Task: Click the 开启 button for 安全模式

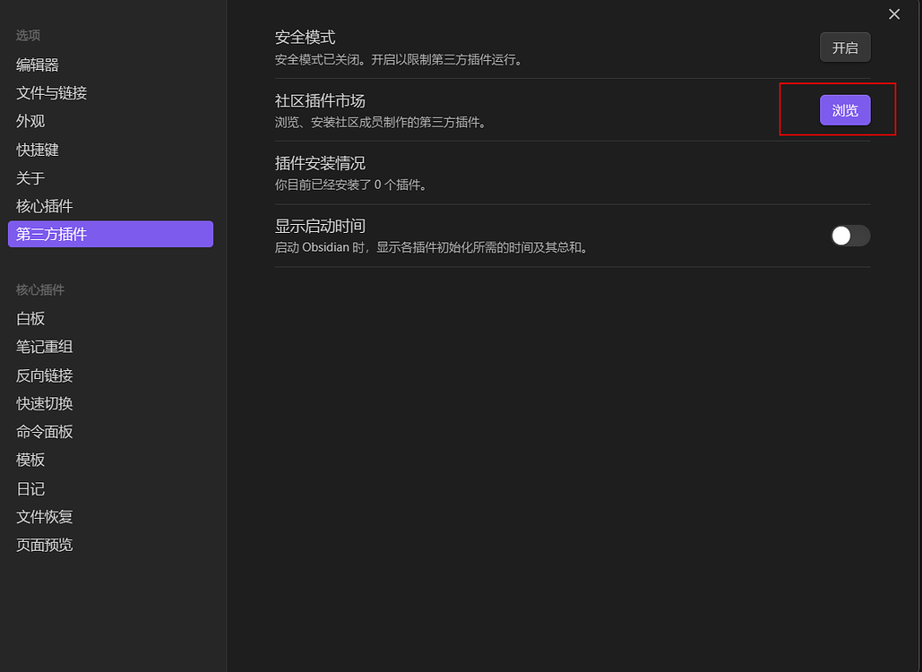Action: tap(845, 47)
